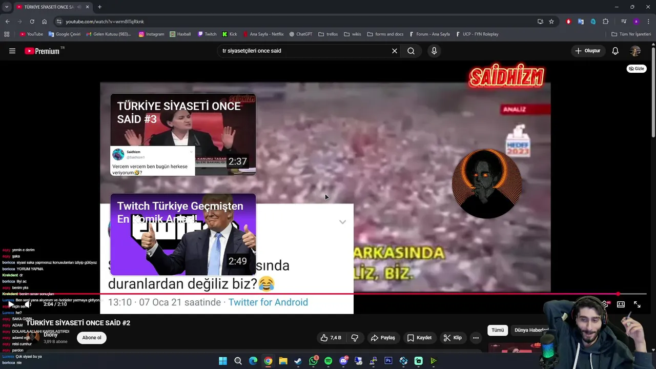Screen dimensions: 656x369
Task: Click the Saidhizm channel avatar end card
Action: click(486, 184)
